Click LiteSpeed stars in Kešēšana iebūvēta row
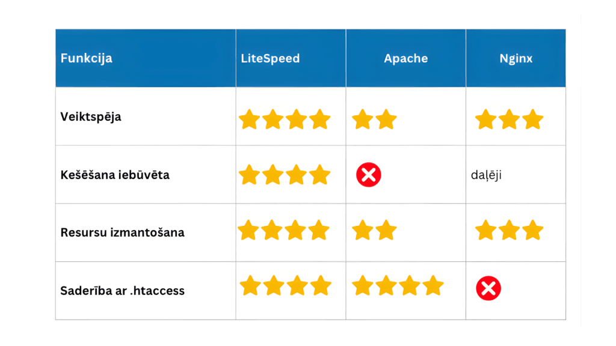The width and height of the screenshot is (616, 346). pos(285,175)
